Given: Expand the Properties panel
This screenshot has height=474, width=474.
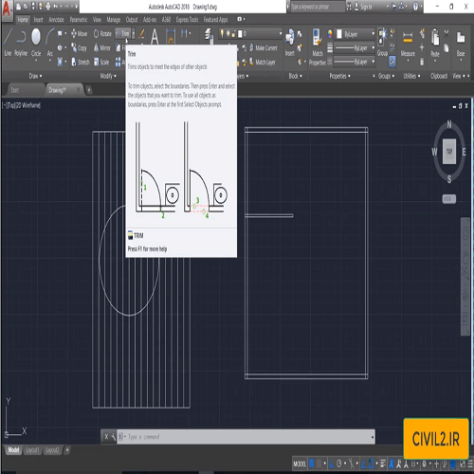Looking at the screenshot, I should 339,76.
